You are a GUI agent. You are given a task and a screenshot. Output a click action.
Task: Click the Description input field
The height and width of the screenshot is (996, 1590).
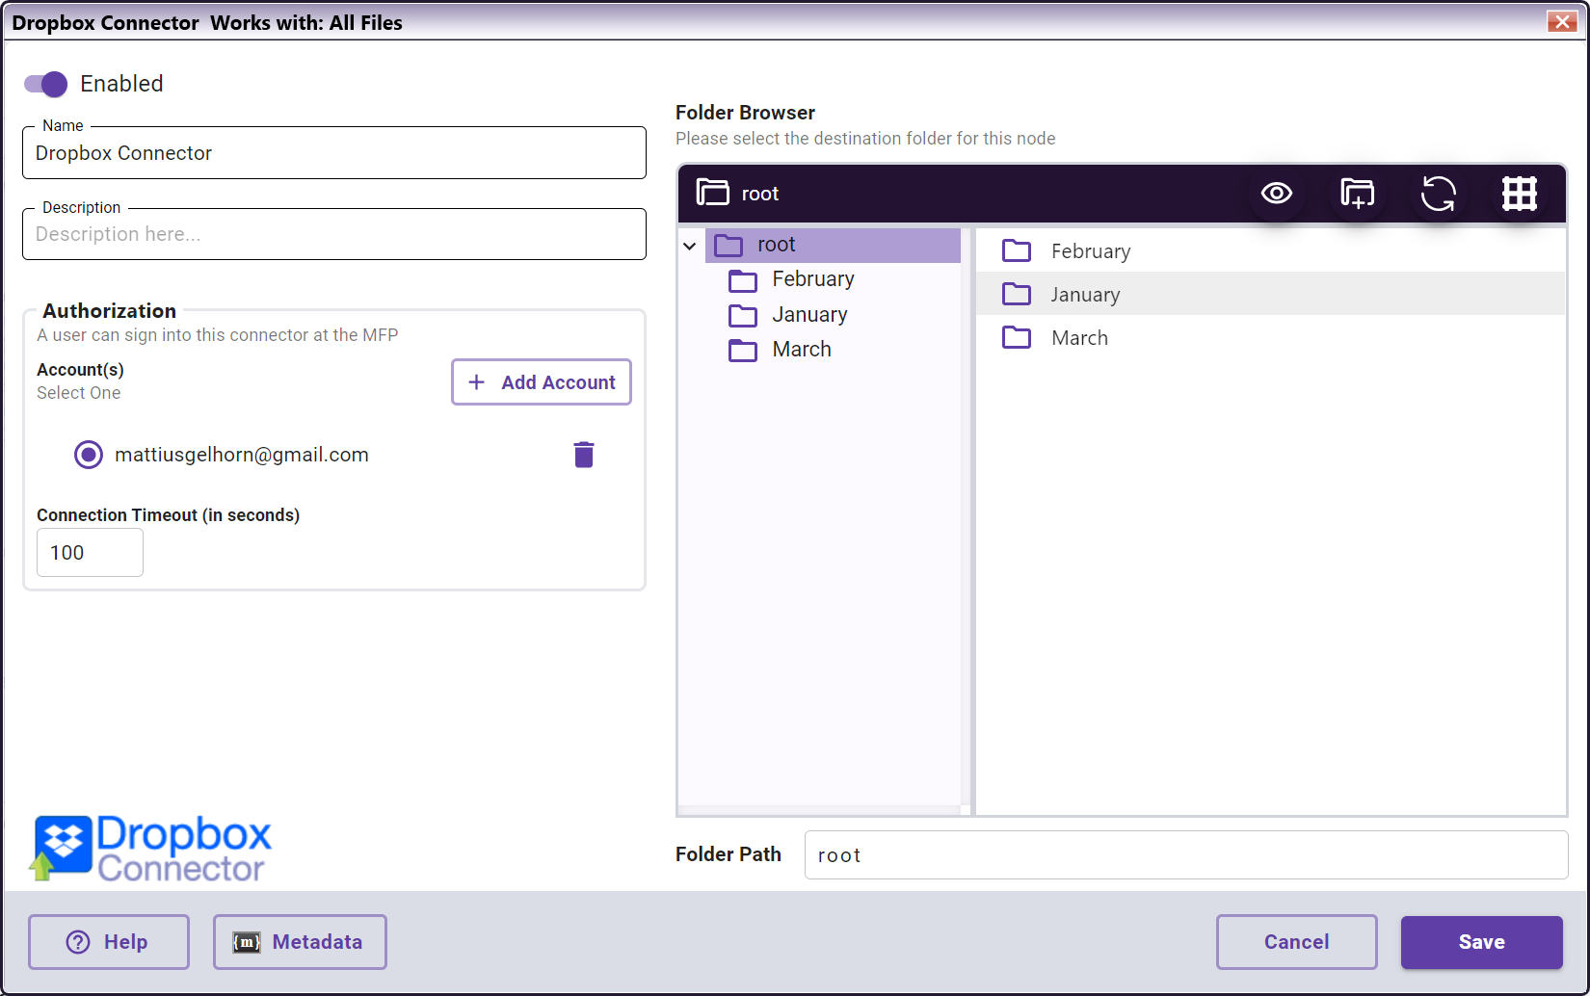(333, 234)
